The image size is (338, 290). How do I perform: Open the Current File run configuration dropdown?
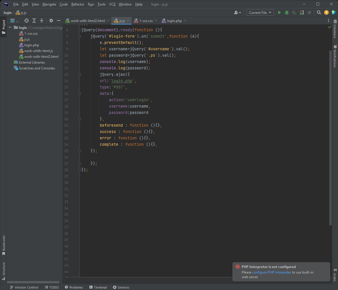coord(260,12)
